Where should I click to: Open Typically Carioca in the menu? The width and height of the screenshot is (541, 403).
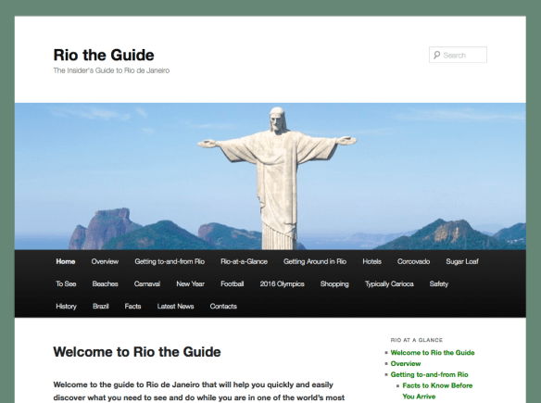click(x=389, y=284)
